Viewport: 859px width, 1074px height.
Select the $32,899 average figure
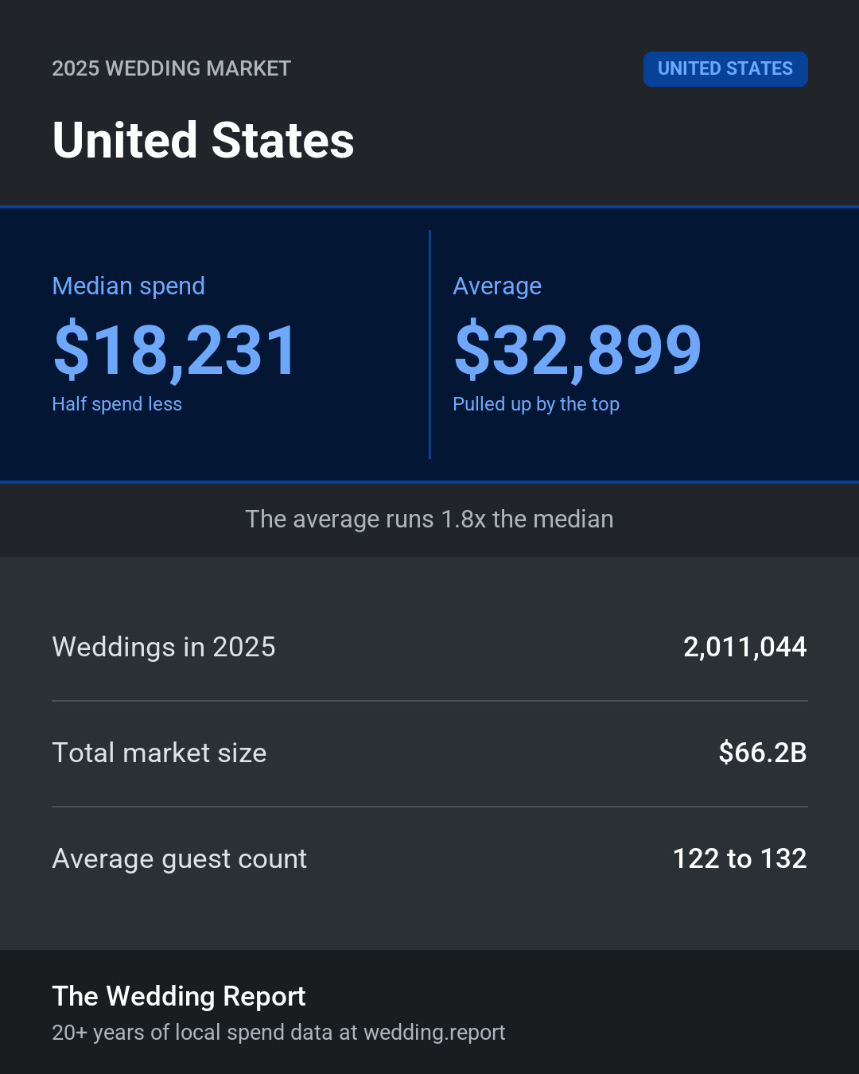coord(577,350)
